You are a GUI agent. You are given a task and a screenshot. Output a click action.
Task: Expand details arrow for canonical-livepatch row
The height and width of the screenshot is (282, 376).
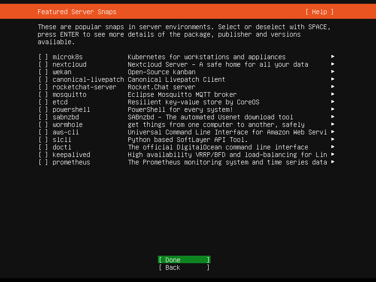pyautogui.click(x=333, y=79)
